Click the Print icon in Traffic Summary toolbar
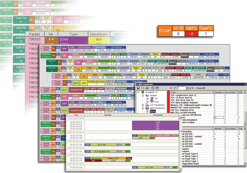This screenshot has width=247, height=173. 147,88
